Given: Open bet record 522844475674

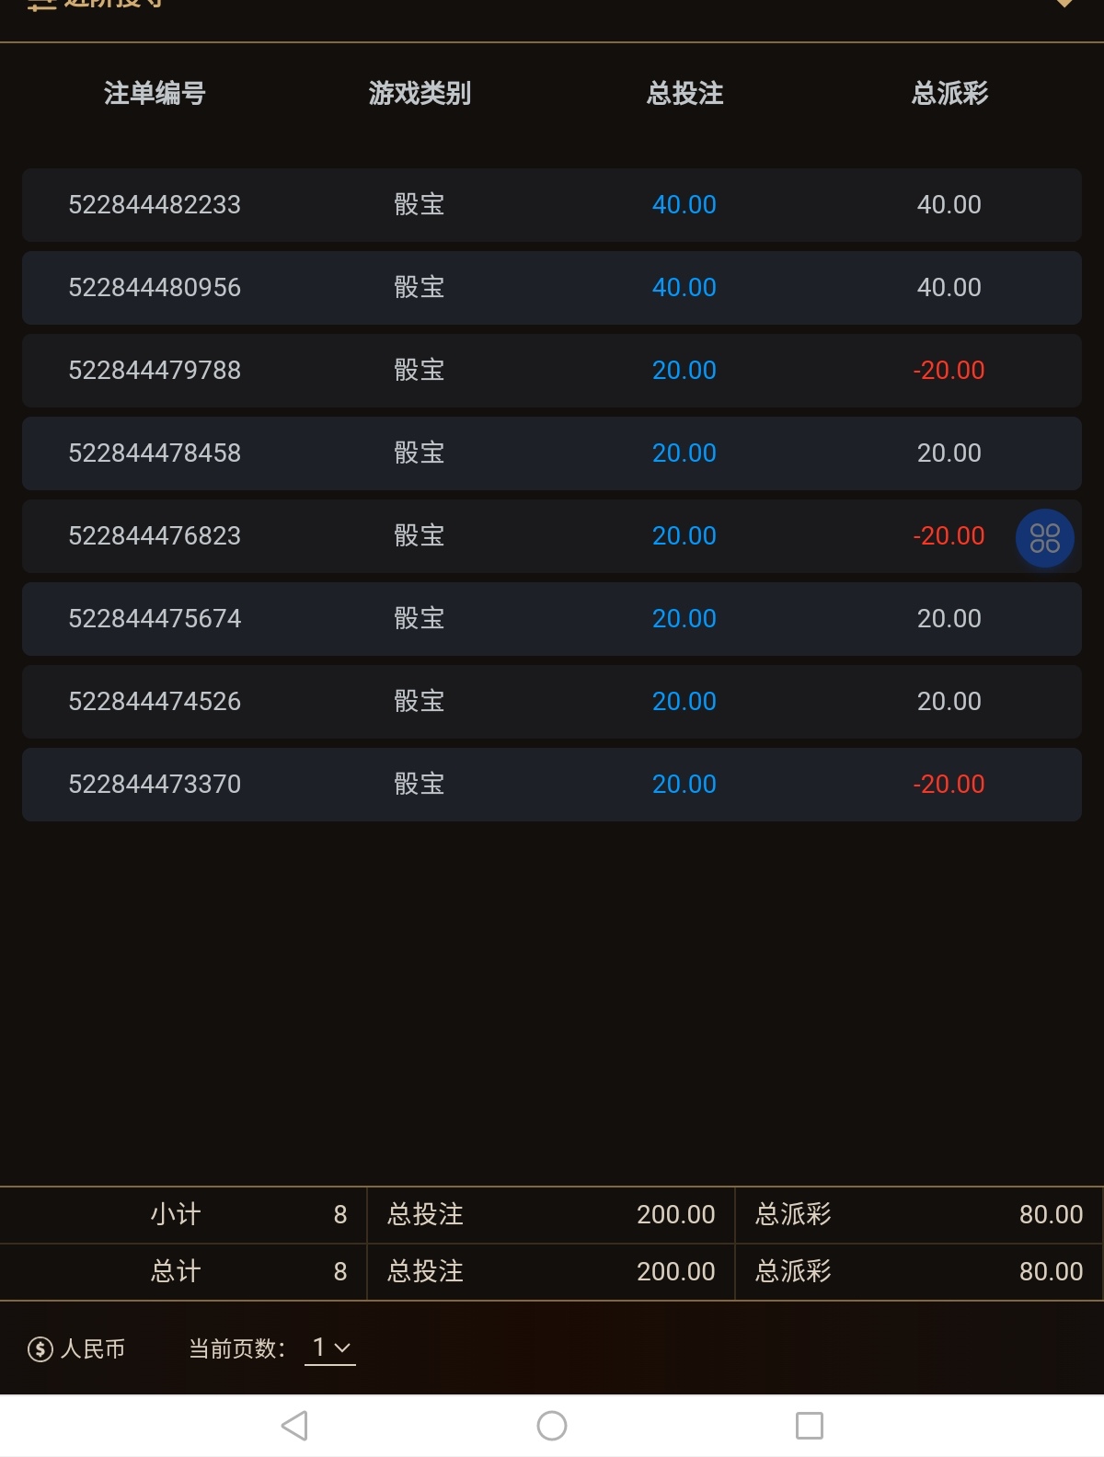Looking at the screenshot, I should [x=155, y=618].
